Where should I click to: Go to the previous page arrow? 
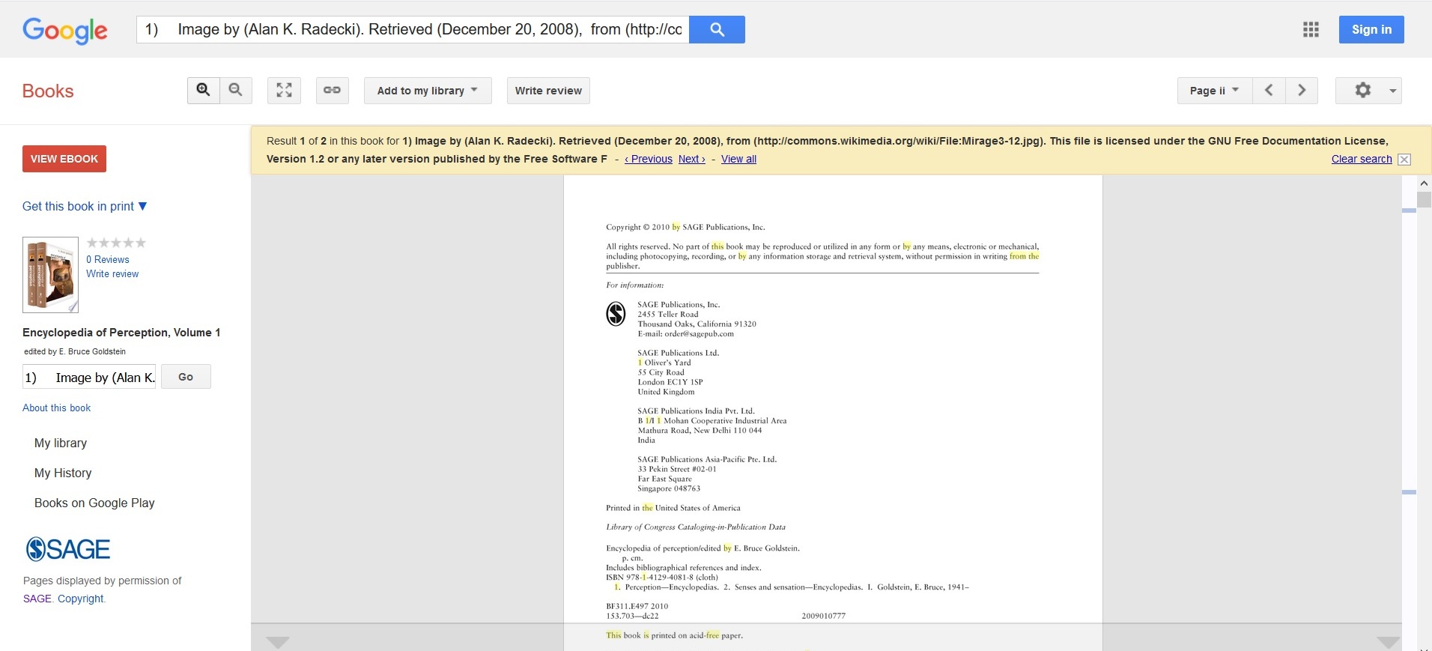click(1269, 91)
